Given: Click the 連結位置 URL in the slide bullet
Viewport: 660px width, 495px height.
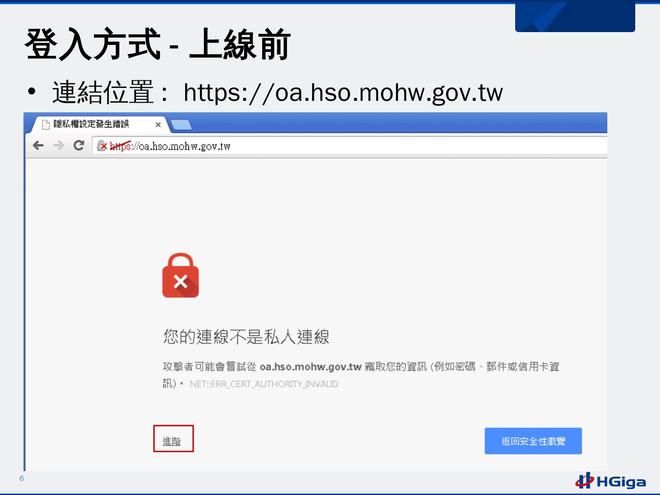Looking at the screenshot, I should point(343,92).
